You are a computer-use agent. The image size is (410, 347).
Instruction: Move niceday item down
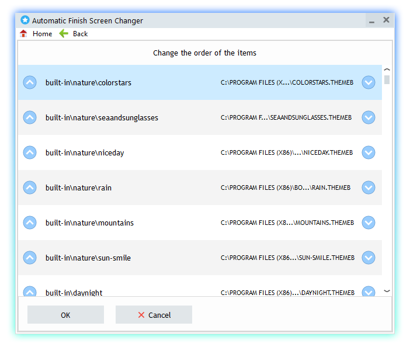368,152
